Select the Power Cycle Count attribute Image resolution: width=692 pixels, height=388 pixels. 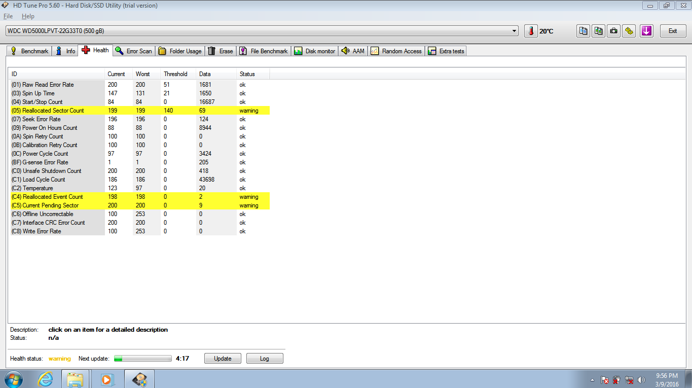(x=139, y=154)
